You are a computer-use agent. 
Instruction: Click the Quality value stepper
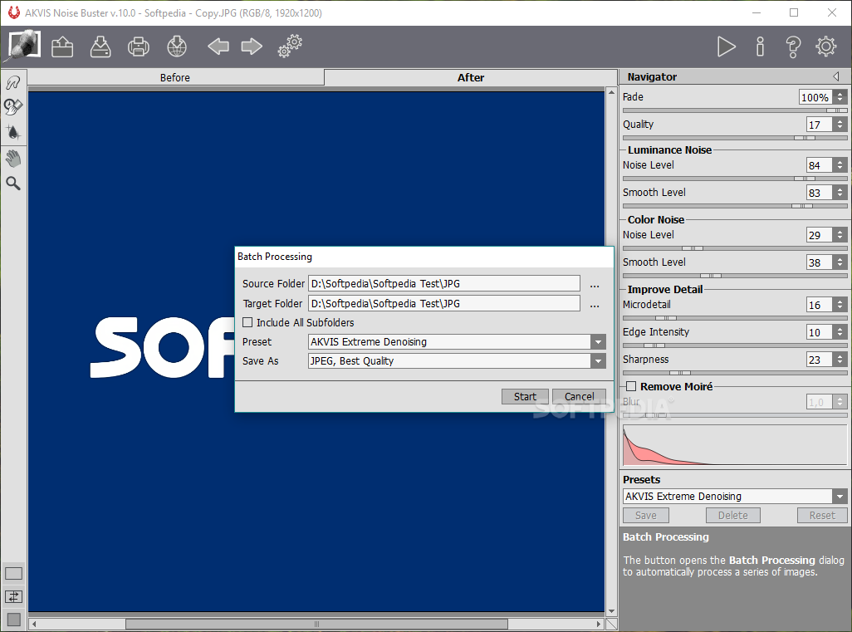[840, 125]
